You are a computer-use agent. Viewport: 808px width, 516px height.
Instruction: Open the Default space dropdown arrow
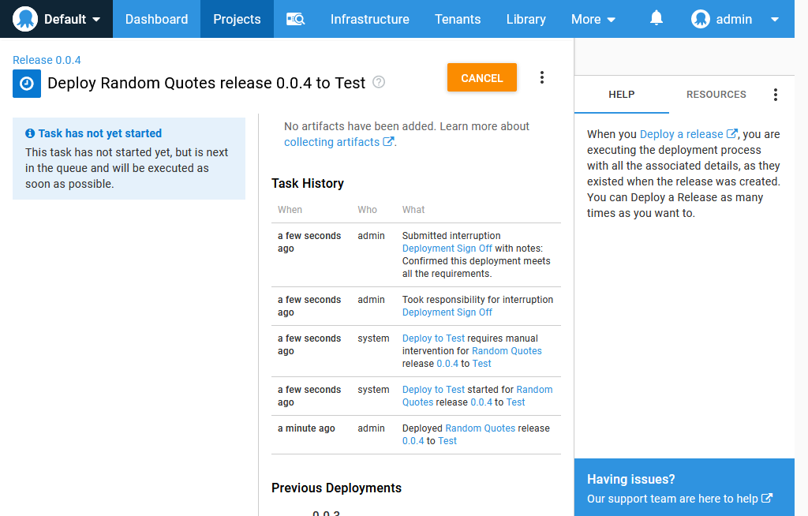96,20
